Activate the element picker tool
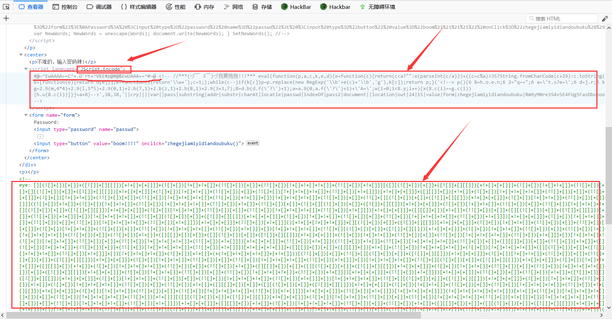 coord(6,7)
